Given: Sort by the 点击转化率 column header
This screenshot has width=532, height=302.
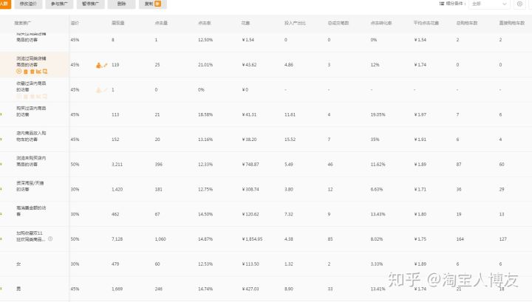Looking at the screenshot, I should [x=381, y=23].
